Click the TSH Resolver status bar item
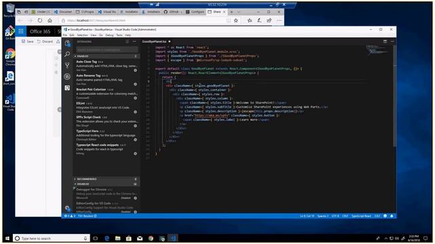 (x=87, y=216)
